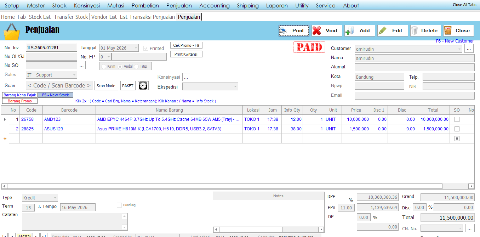Click the Print button with printer icon
Image resolution: width=480 pixels, height=237 pixels.
pos(294,30)
